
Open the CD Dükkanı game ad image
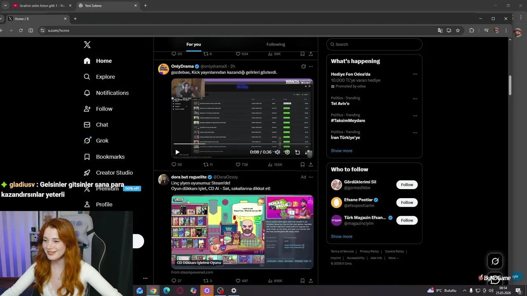pos(242,232)
